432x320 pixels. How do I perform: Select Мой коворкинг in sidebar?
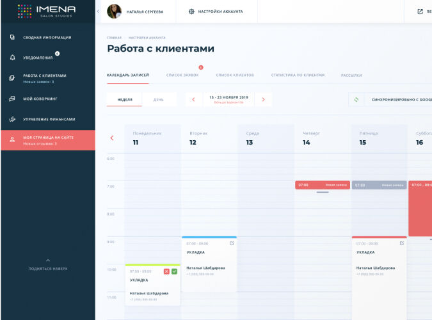(40, 99)
